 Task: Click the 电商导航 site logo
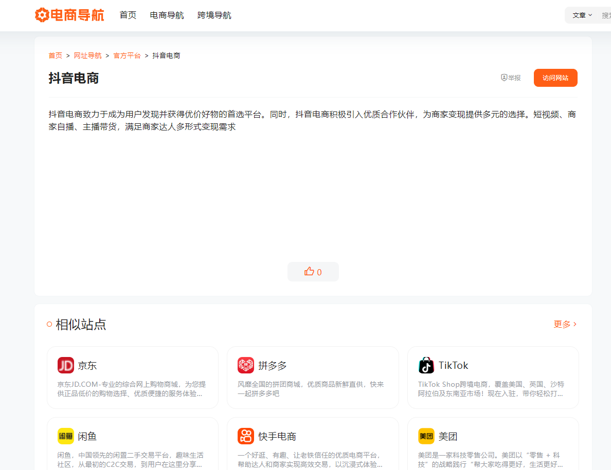[69, 15]
